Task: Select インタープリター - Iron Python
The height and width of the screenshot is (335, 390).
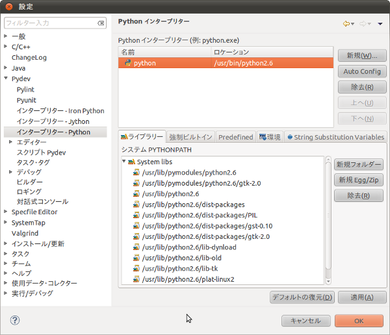Action: pyautogui.click(x=60, y=110)
